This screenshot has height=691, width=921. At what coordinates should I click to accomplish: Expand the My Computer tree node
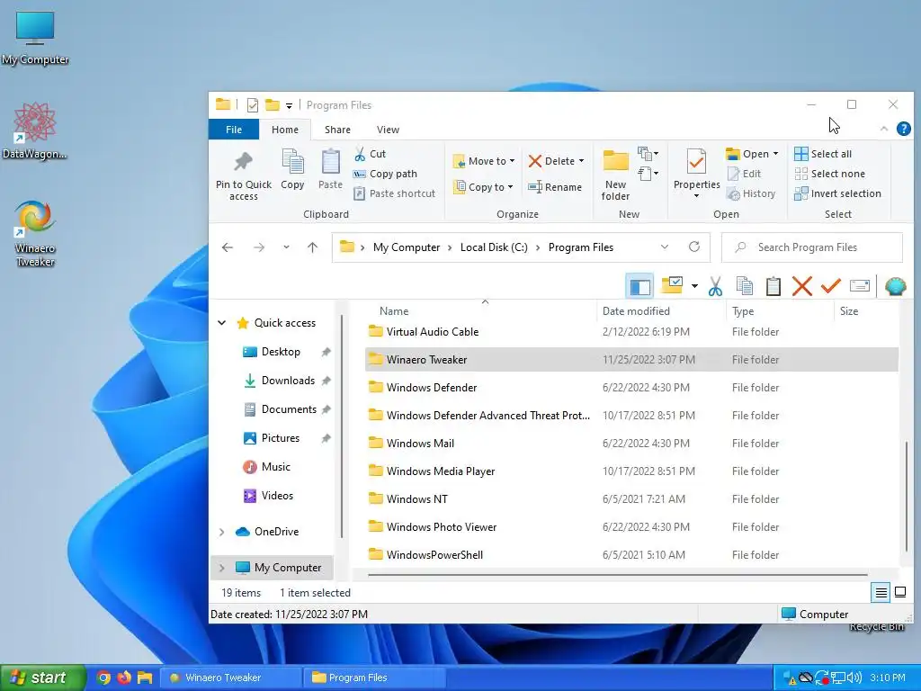(222, 568)
